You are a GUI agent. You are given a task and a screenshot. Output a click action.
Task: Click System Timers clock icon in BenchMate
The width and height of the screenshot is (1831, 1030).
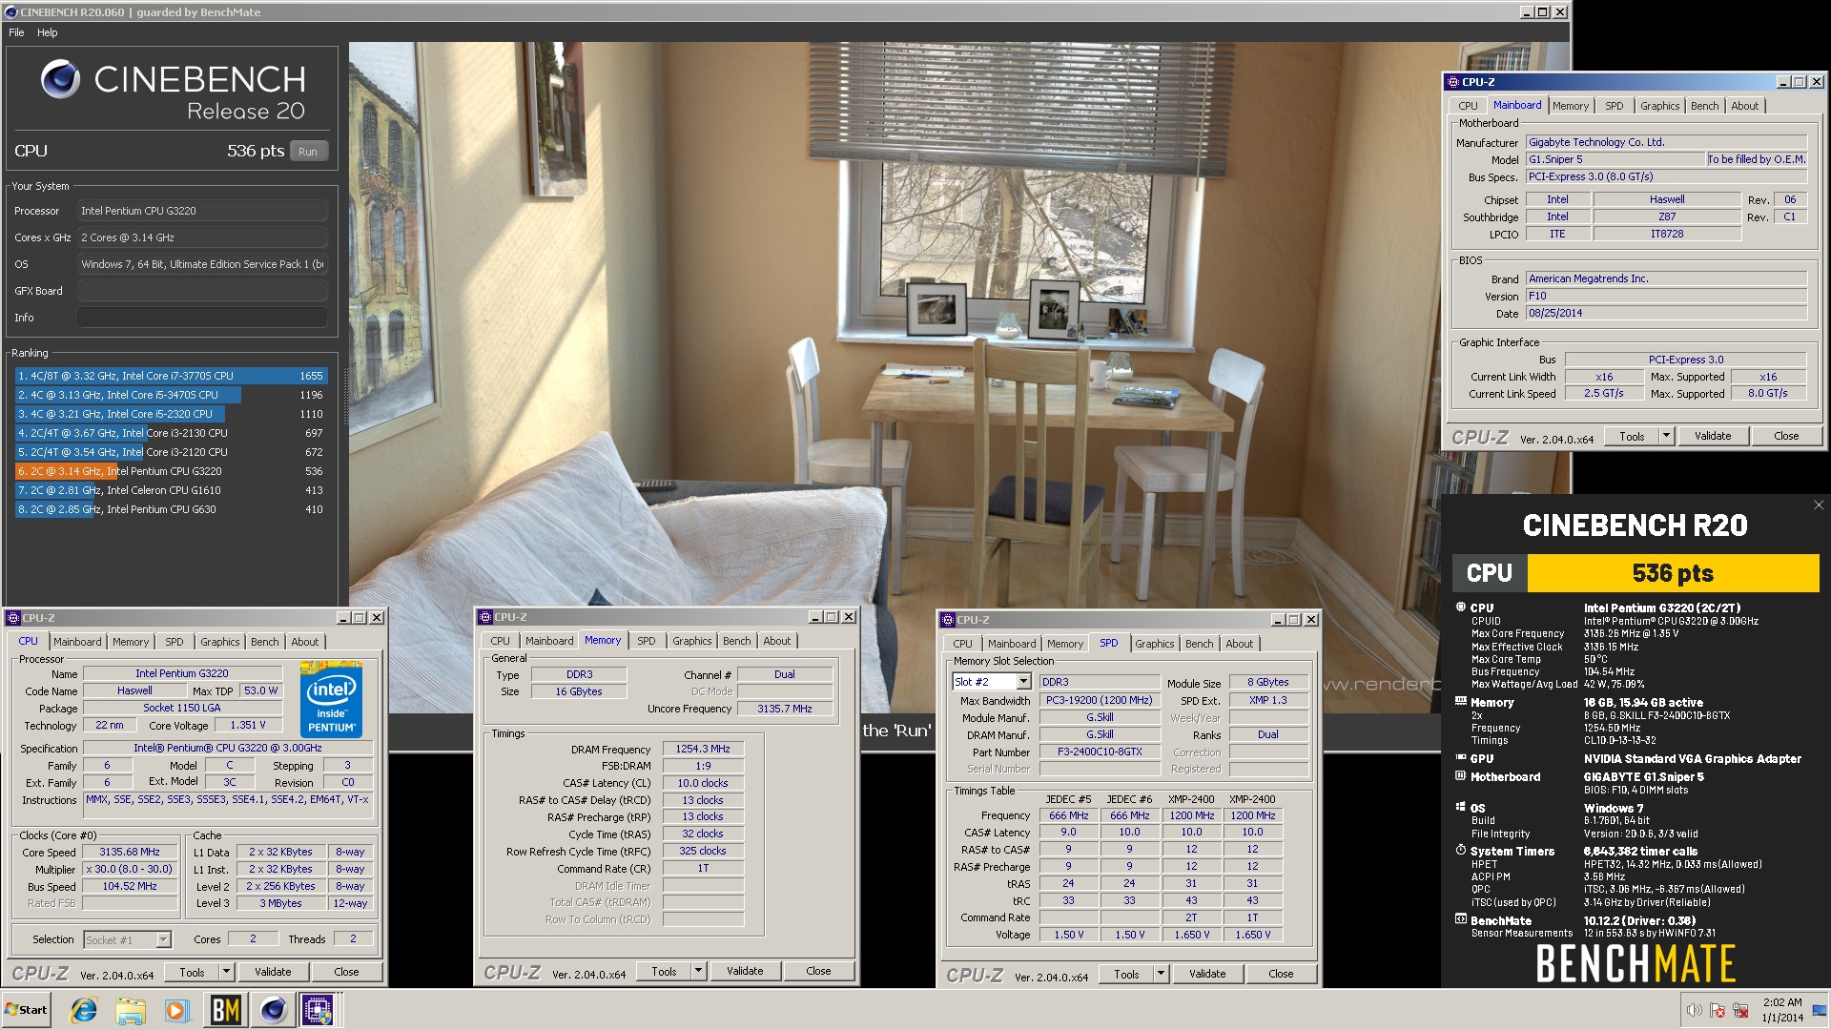pos(1460,850)
